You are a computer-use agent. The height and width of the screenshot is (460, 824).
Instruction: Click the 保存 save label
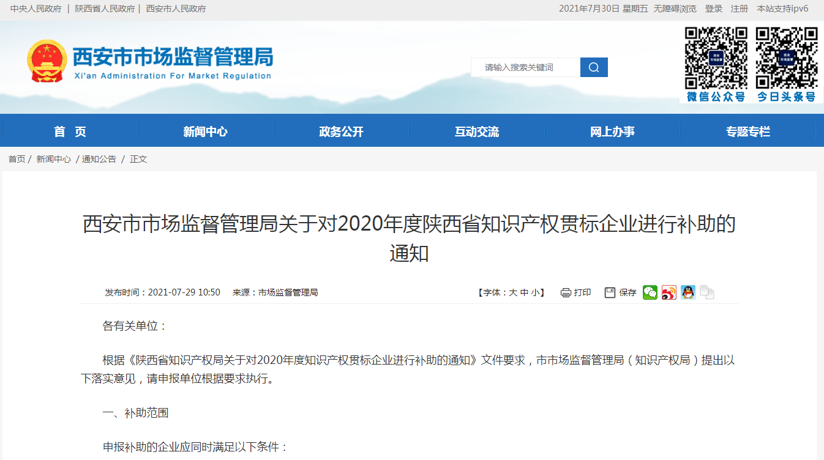pyautogui.click(x=628, y=292)
